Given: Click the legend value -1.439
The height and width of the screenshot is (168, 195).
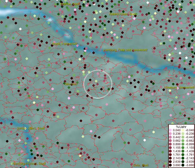Looking at the screenshot, I should (x=190, y=151).
